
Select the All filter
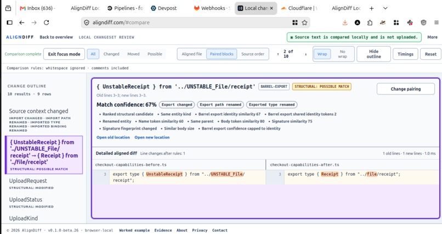pos(93,54)
